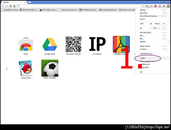Screen dimensions: 171x130
Task: Toggle full screen mode in menu
Action: 164,28
